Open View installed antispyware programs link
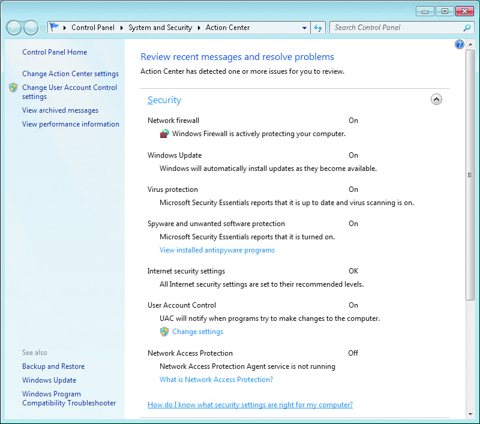The width and height of the screenshot is (480, 424). coord(217,250)
